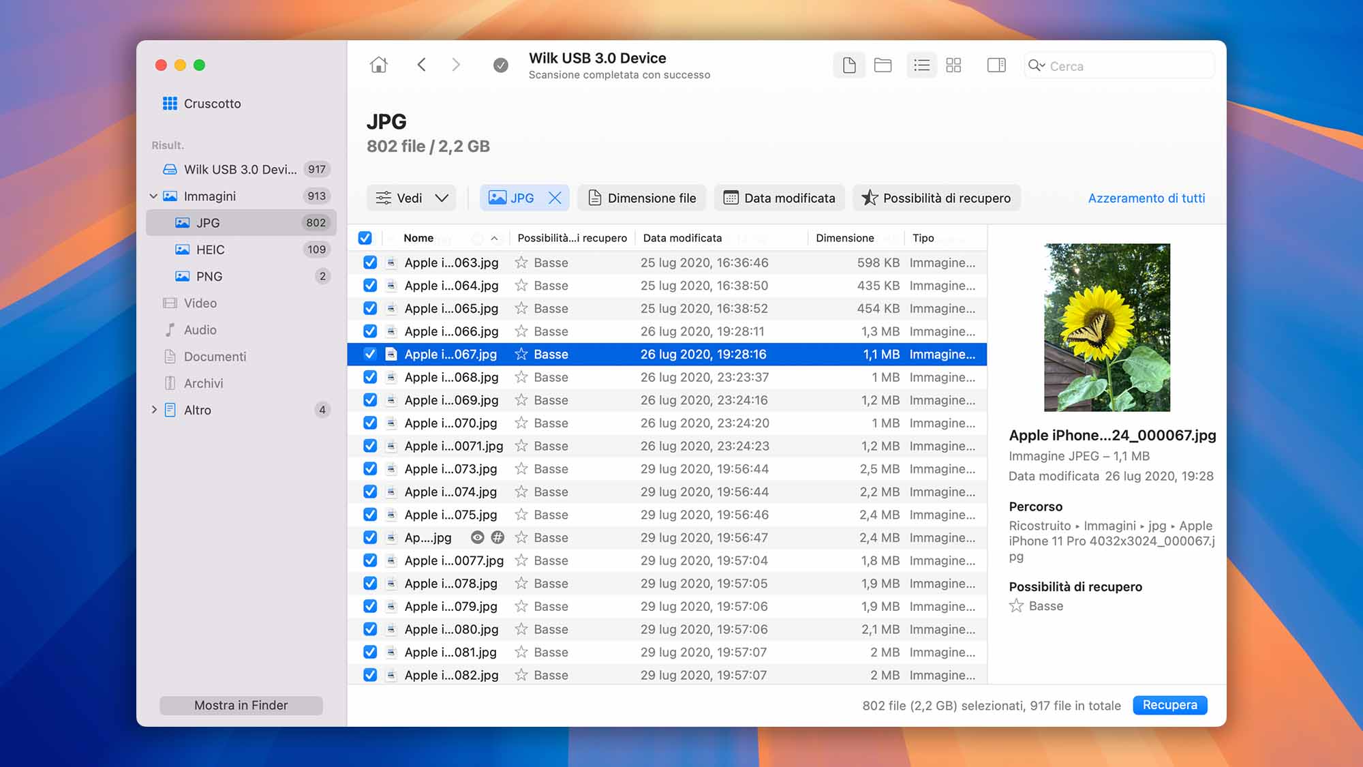This screenshot has height=767, width=1363.
Task: Click the 598 KB size cell
Action: pos(878,262)
